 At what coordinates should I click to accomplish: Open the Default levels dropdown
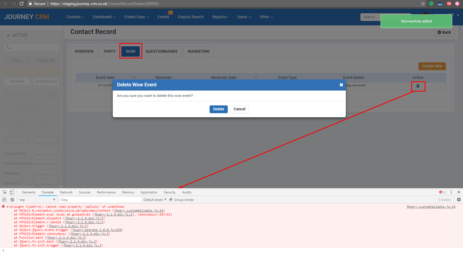pyautogui.click(x=155, y=199)
